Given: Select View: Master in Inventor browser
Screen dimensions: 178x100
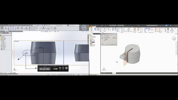Looking at the screenshot, I should click(x=93, y=37).
